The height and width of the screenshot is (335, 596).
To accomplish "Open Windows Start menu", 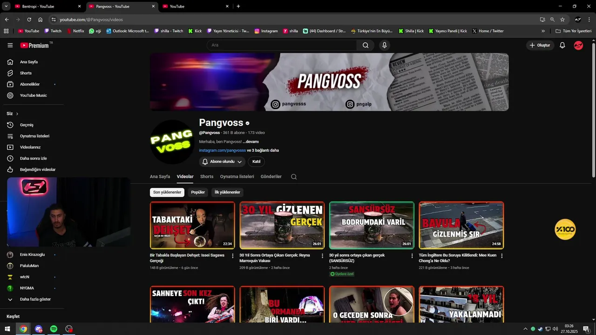I will pos(7,329).
